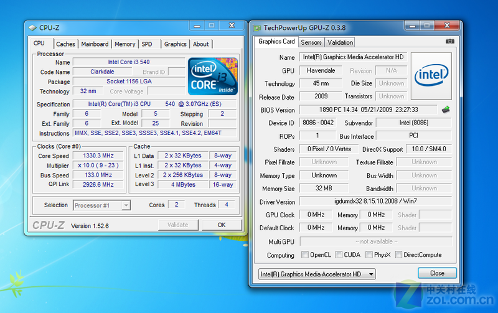
Task: Click the CPU Specification field
Action: coord(154,104)
